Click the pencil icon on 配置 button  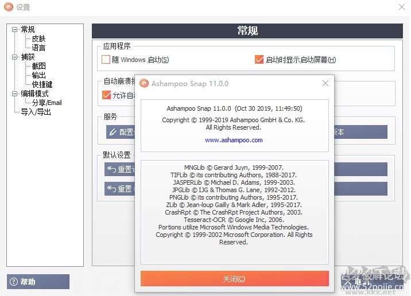coord(113,132)
